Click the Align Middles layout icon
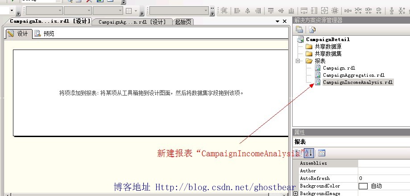The width and height of the screenshot is (410, 196). pos(281,11)
